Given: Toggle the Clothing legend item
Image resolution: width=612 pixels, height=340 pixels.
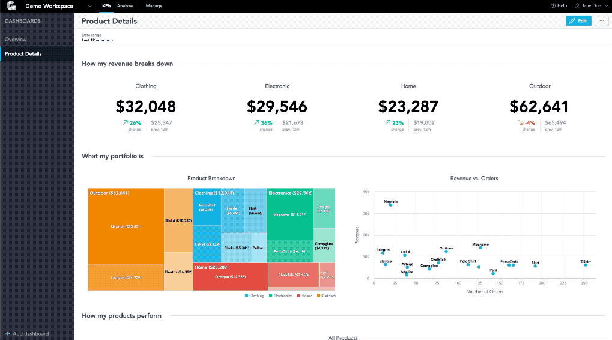Looking at the screenshot, I should coord(255,296).
